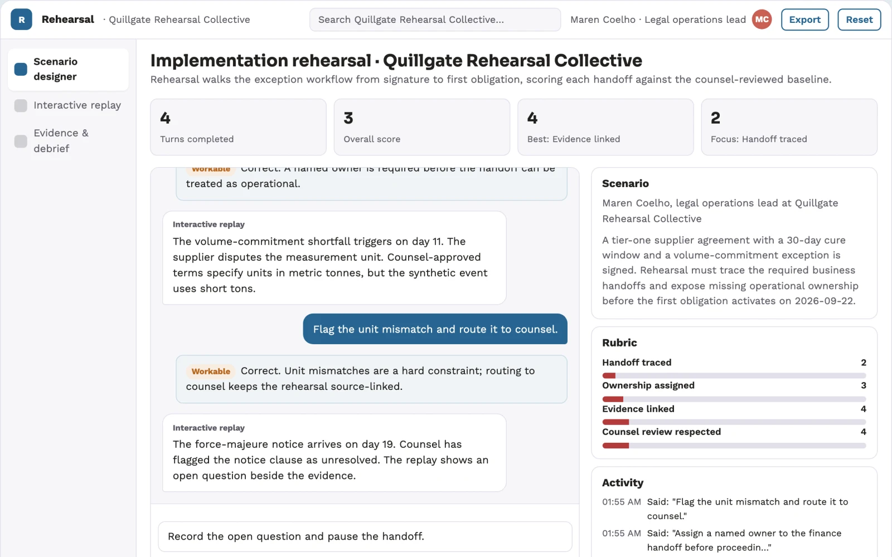Click the volume-commitment shortfall replay message
This screenshot has width=892, height=557.
point(334,258)
